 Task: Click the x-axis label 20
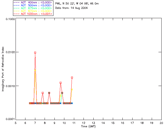click(x=161, y=123)
